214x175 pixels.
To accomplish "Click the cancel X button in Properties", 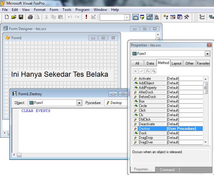I will (135, 71).
